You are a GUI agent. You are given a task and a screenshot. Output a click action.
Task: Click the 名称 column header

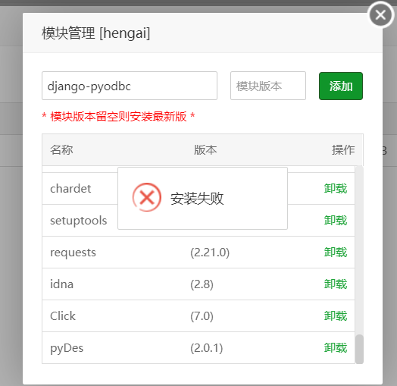click(x=61, y=150)
